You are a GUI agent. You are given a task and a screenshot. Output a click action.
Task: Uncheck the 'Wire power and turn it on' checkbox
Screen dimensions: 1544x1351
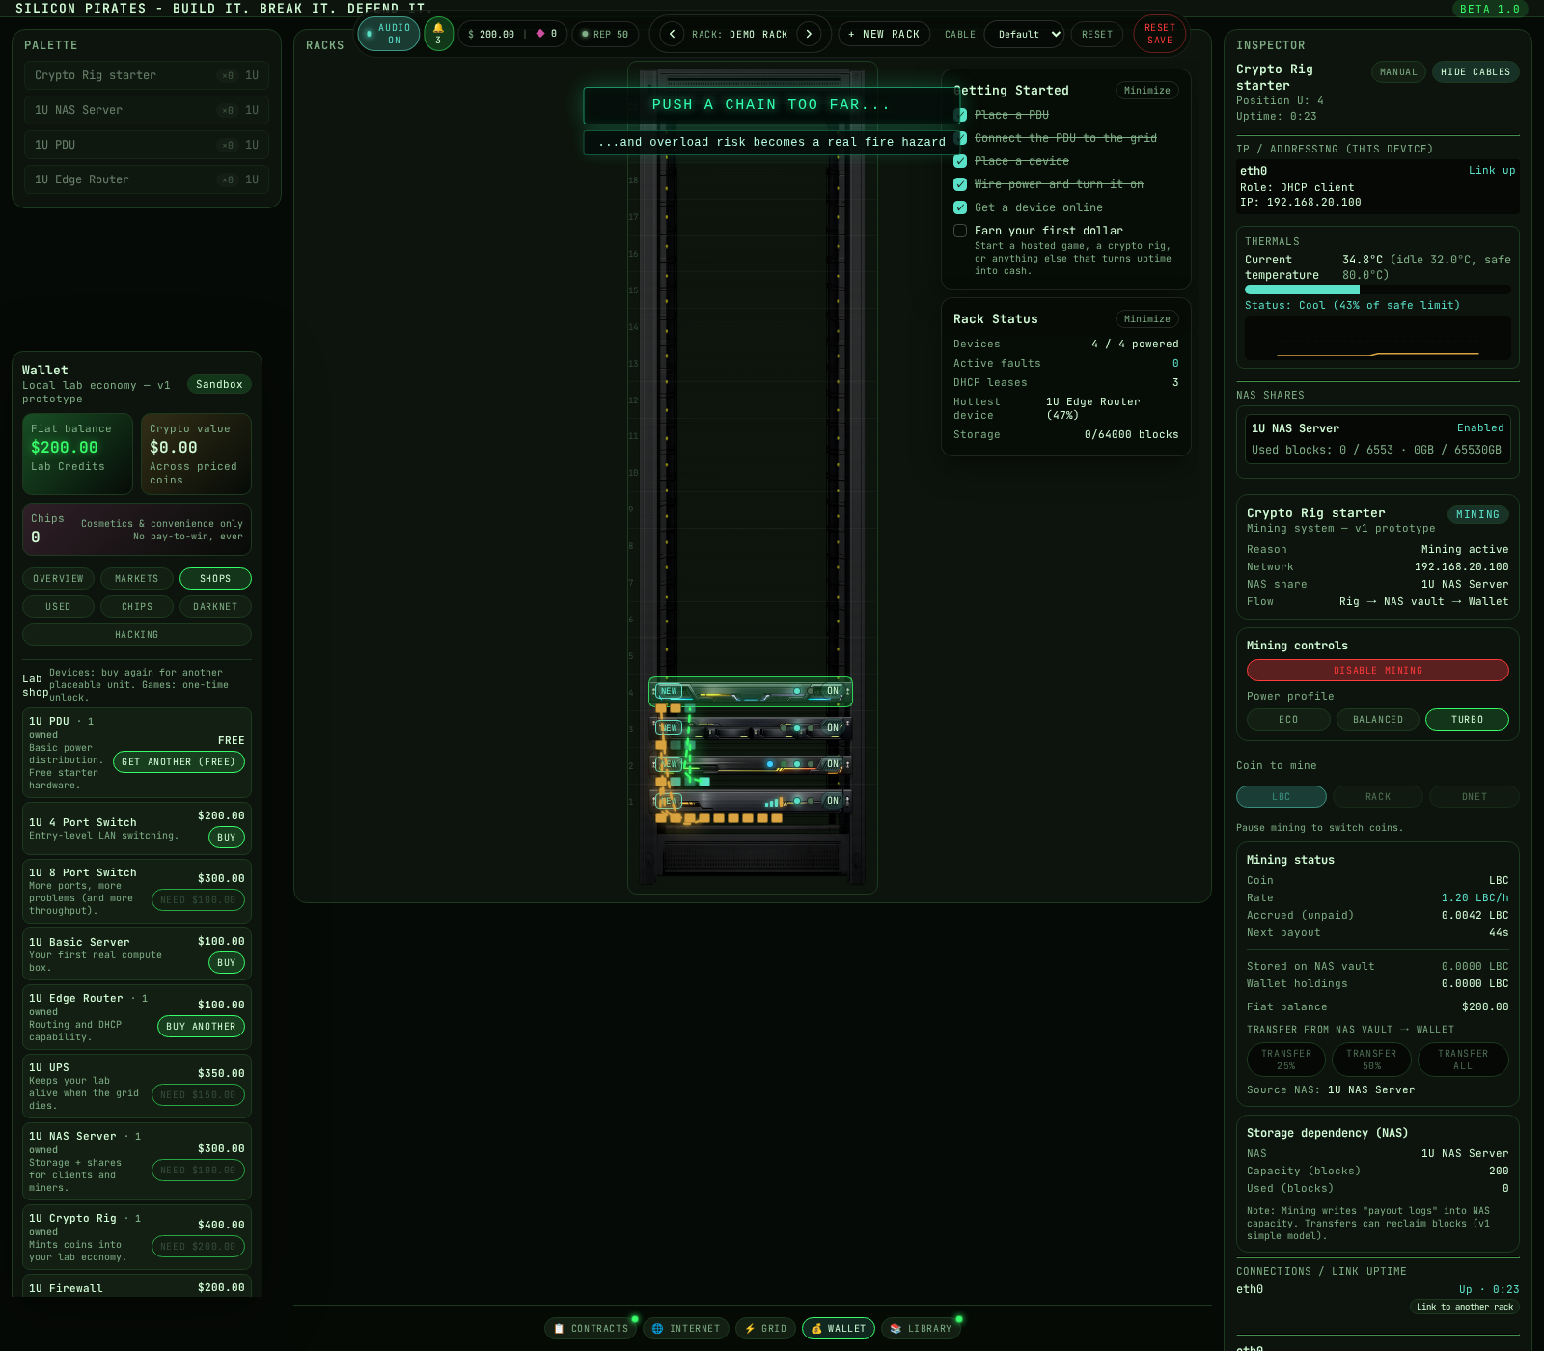click(960, 184)
